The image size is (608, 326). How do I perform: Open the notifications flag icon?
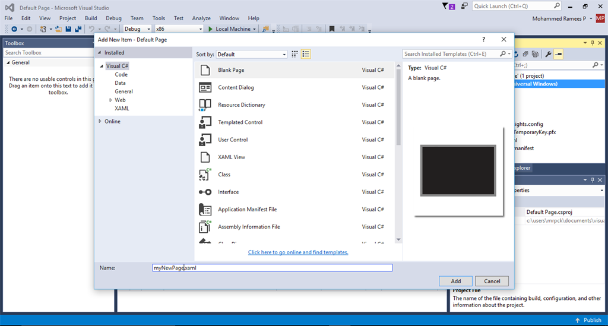446,6
